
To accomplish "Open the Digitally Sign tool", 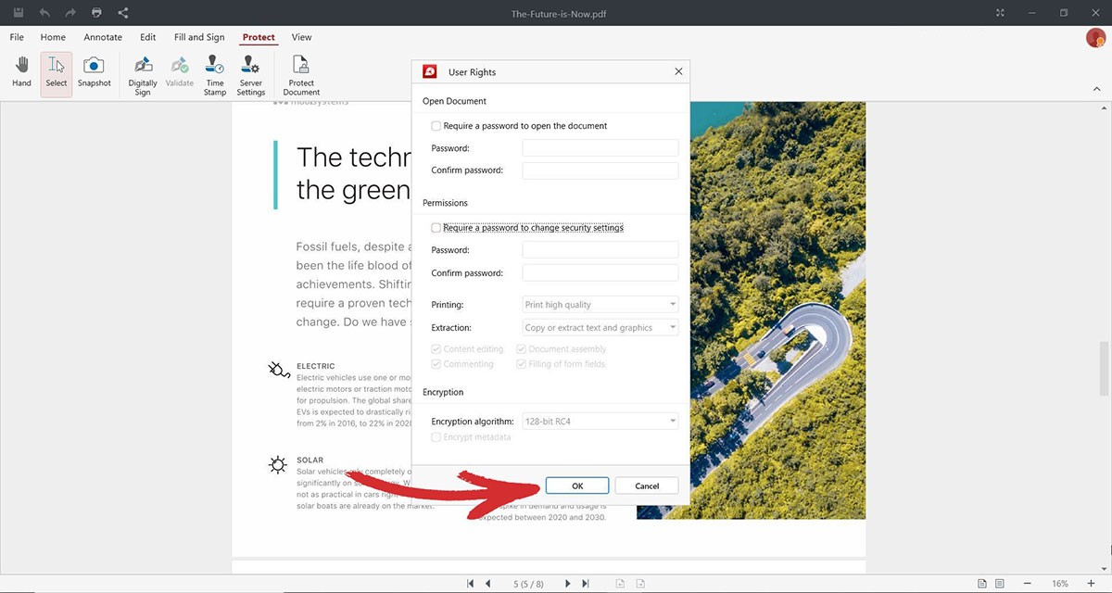I will (x=143, y=74).
